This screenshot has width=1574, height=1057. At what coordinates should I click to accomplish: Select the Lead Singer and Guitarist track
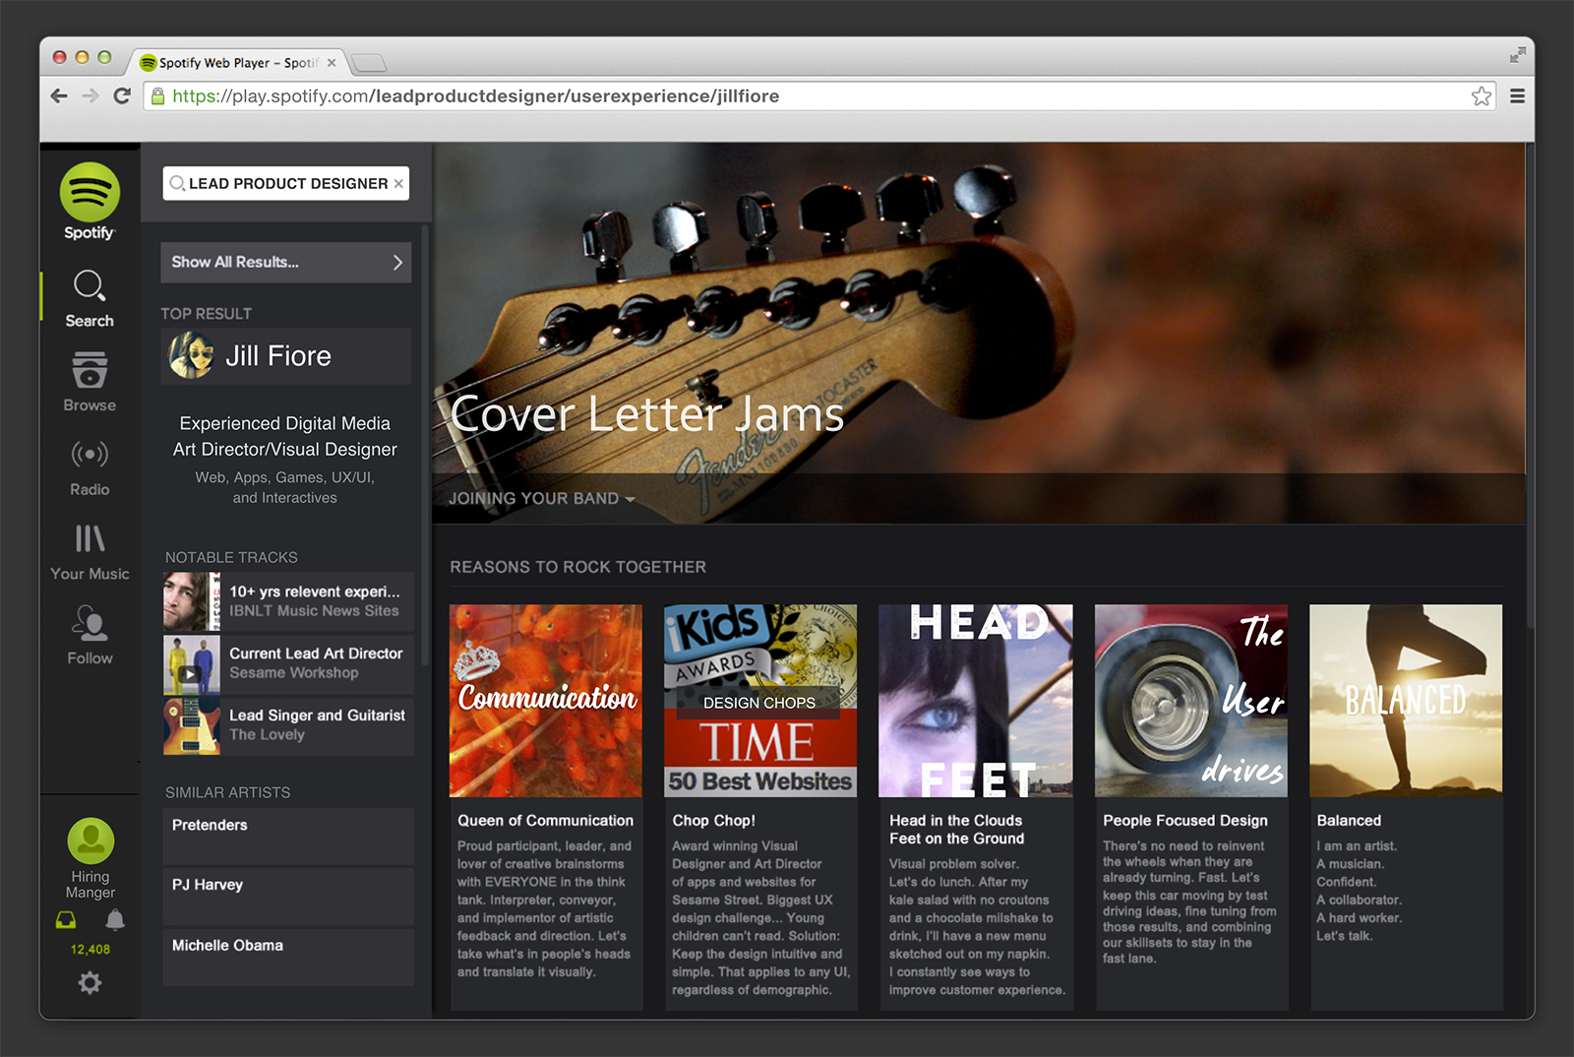click(288, 726)
